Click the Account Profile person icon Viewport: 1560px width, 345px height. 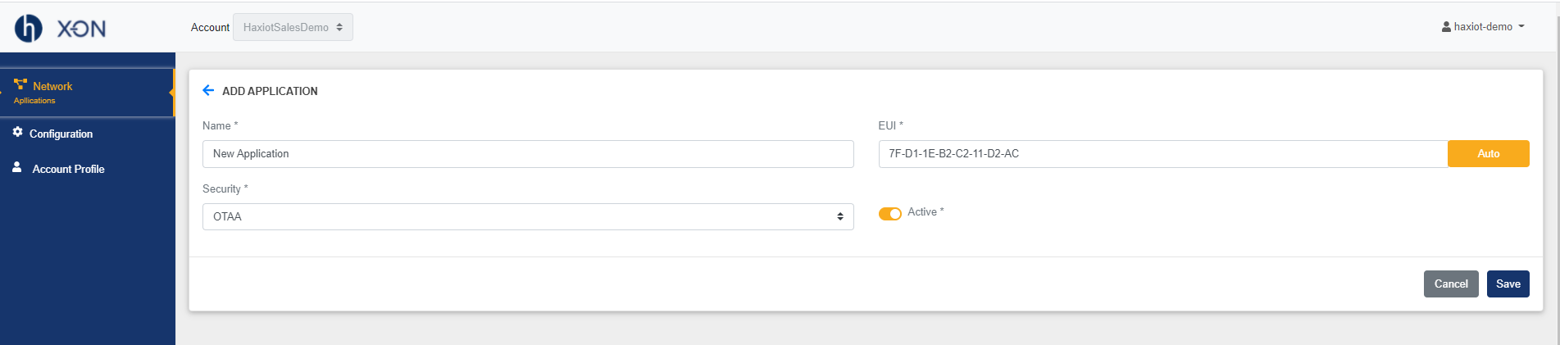pyautogui.click(x=16, y=167)
